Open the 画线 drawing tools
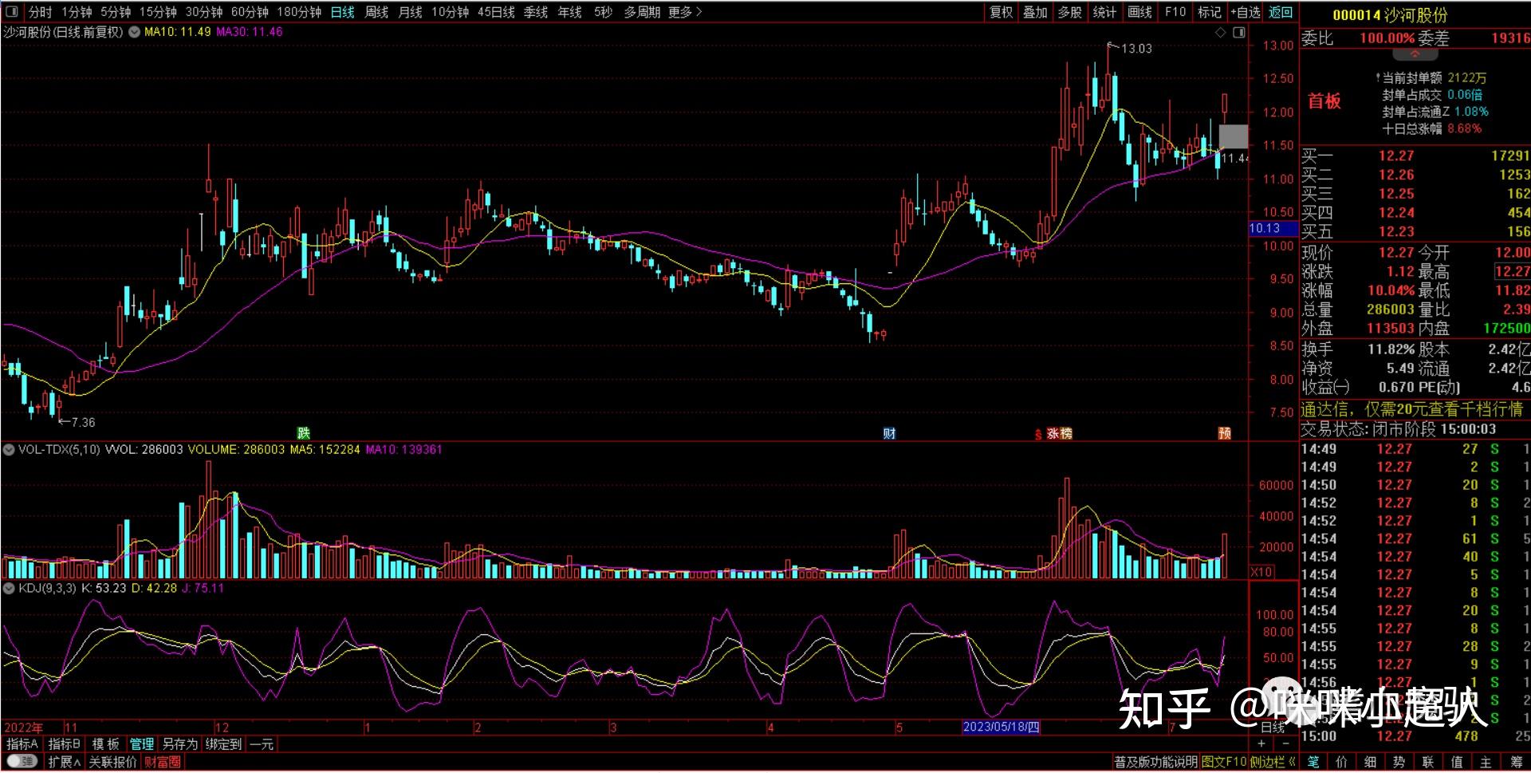 click(x=1139, y=12)
